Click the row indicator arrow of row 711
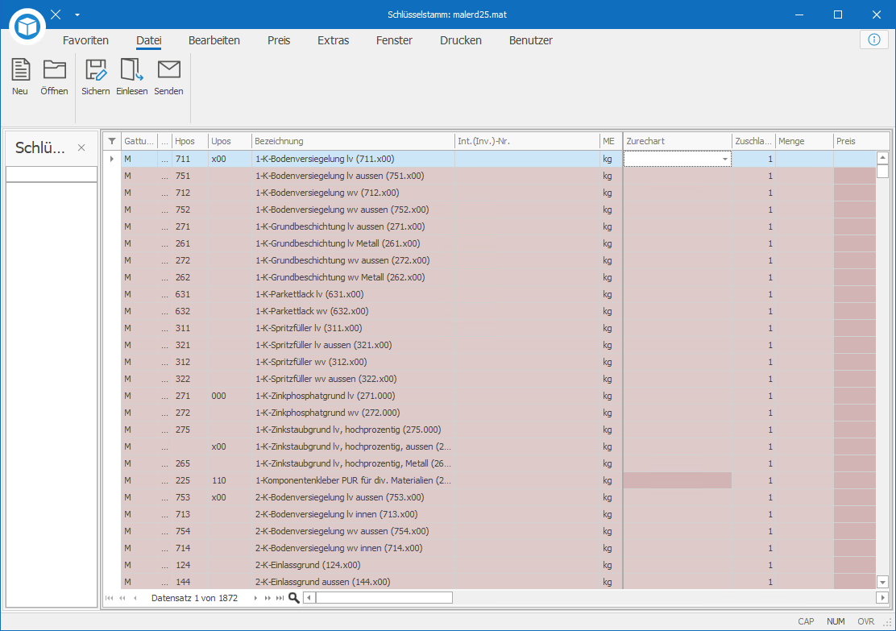The image size is (896, 631). pyautogui.click(x=111, y=159)
